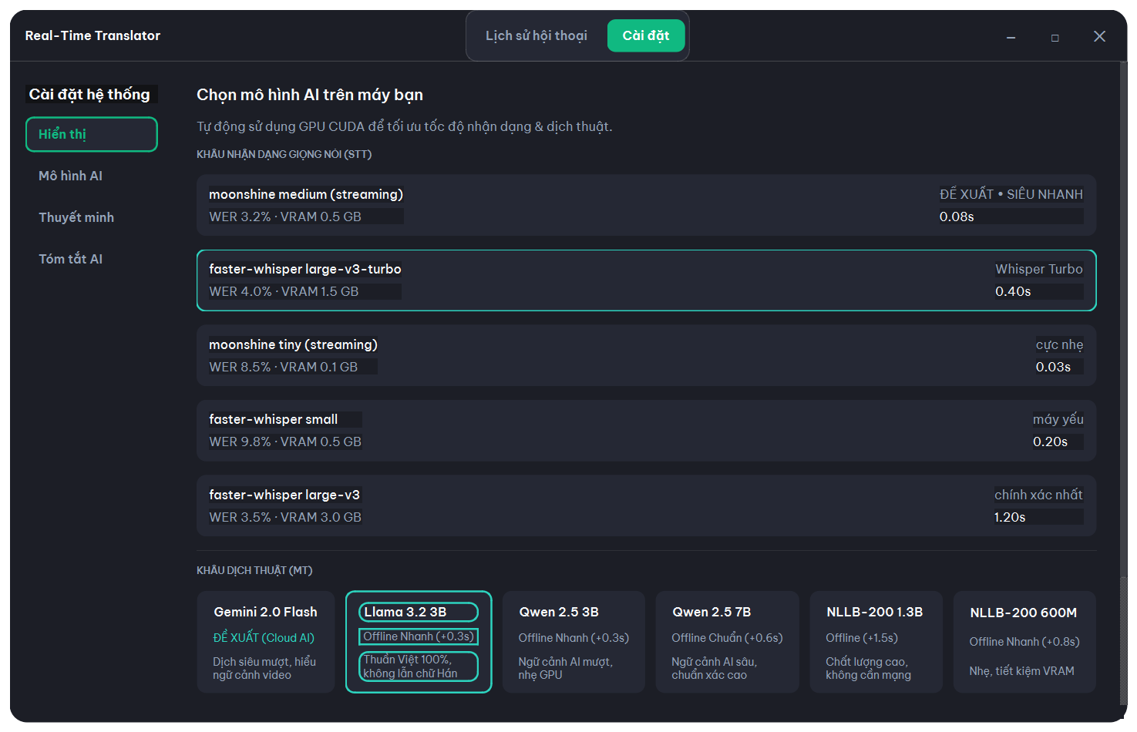Select NLLB-200 600M translation model

[1024, 642]
